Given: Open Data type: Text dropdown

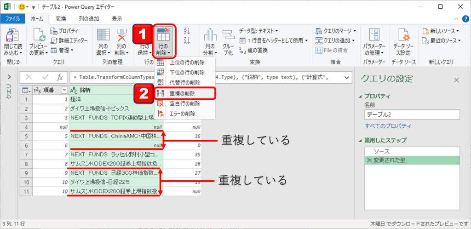Looking at the screenshot, I should pos(258,31).
